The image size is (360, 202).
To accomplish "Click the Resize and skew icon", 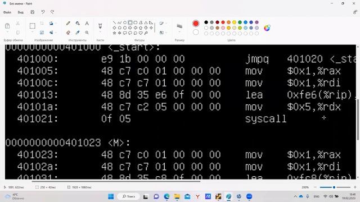I will 42,33.
